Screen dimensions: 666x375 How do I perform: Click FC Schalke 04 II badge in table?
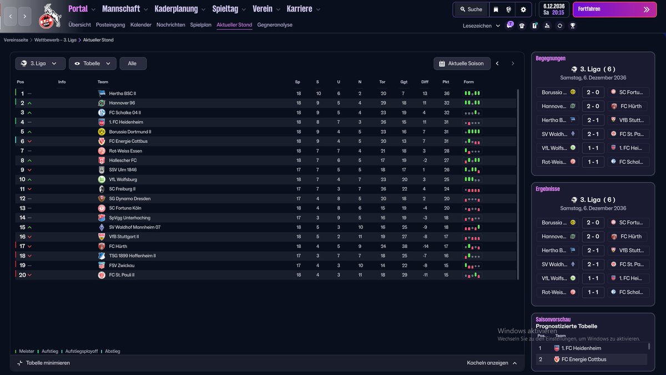point(102,112)
